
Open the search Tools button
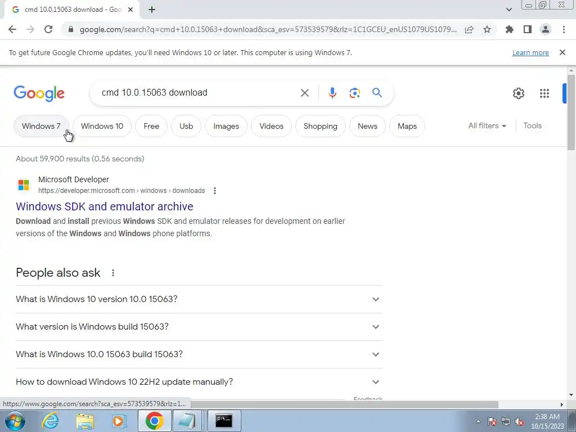[532, 125]
